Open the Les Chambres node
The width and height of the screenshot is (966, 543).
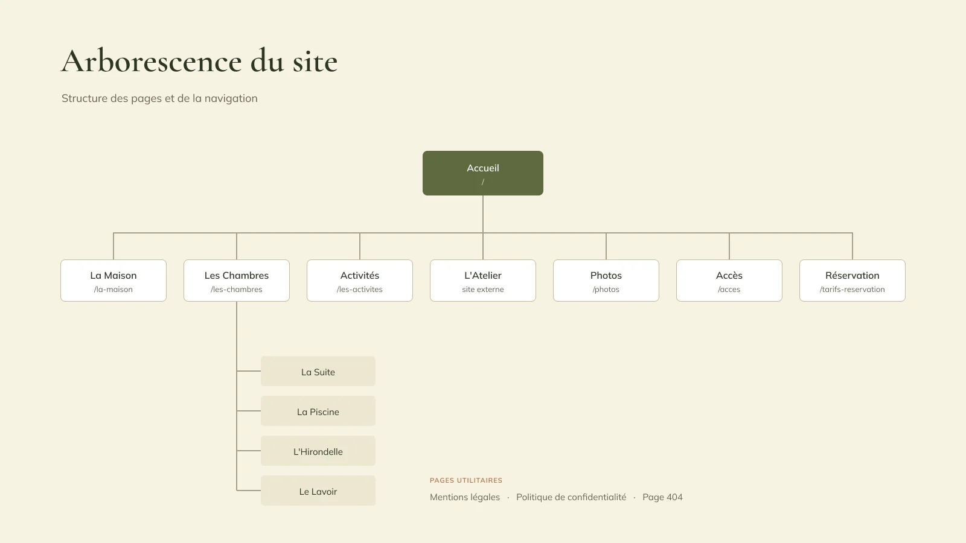237,281
